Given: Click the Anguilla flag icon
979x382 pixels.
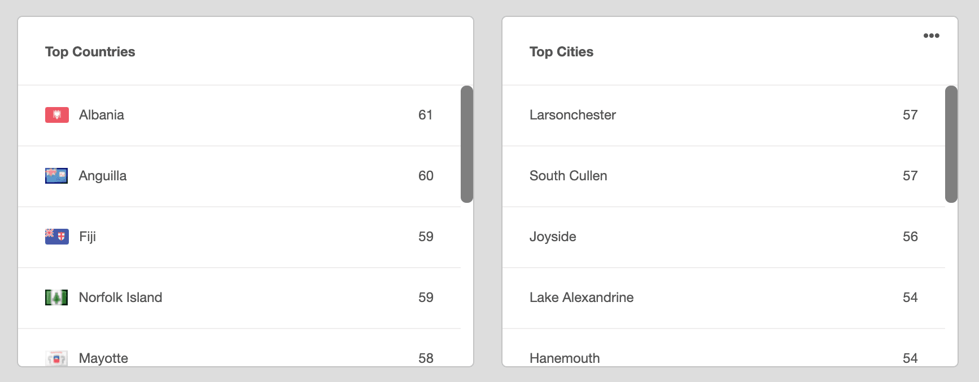Looking at the screenshot, I should click(56, 176).
